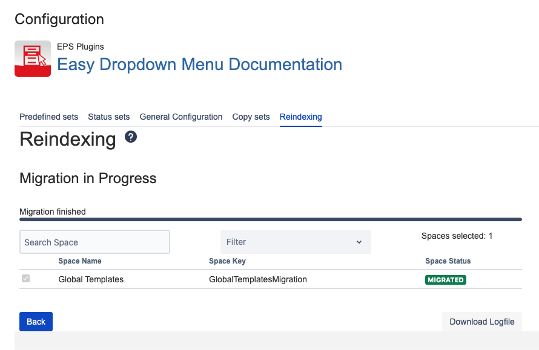Viewport: 539px width, 350px height.
Task: Expand the Filter dropdown
Action: (x=295, y=242)
